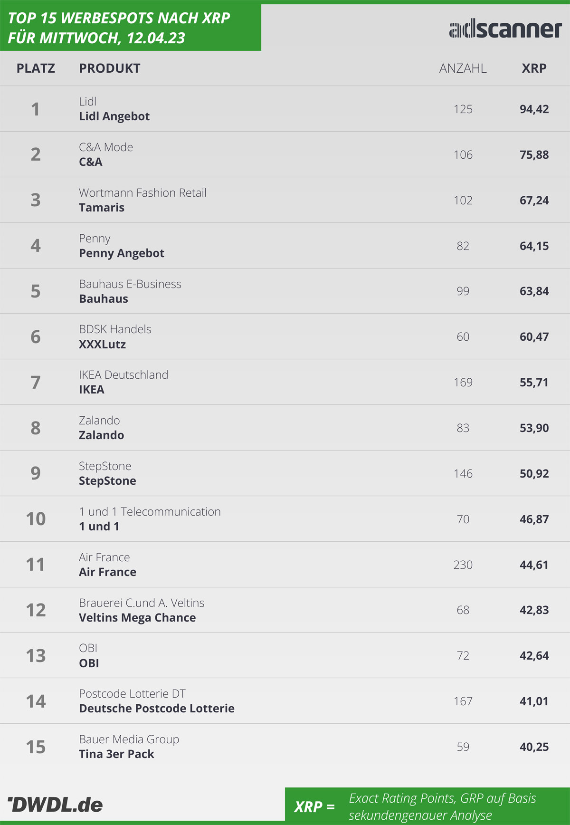The height and width of the screenshot is (825, 570).
Task: Click the XXXLutz product entry
Action: pos(102,345)
